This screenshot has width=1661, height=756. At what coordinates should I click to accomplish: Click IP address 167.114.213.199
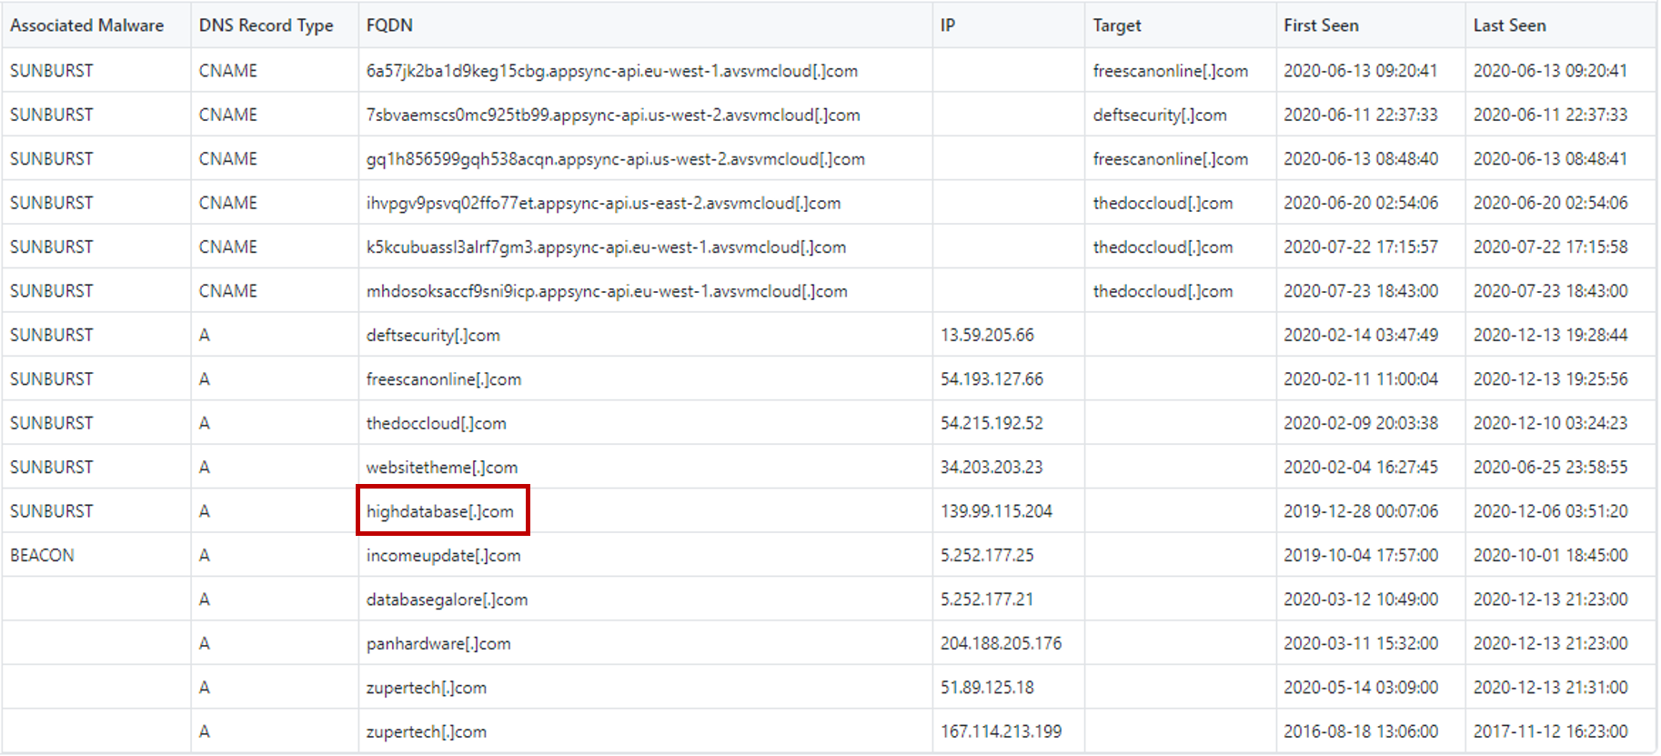click(x=1001, y=731)
